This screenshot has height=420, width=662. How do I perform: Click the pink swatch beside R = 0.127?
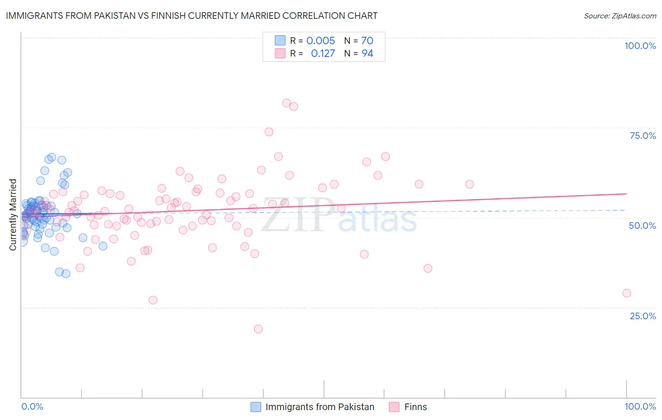(x=280, y=53)
